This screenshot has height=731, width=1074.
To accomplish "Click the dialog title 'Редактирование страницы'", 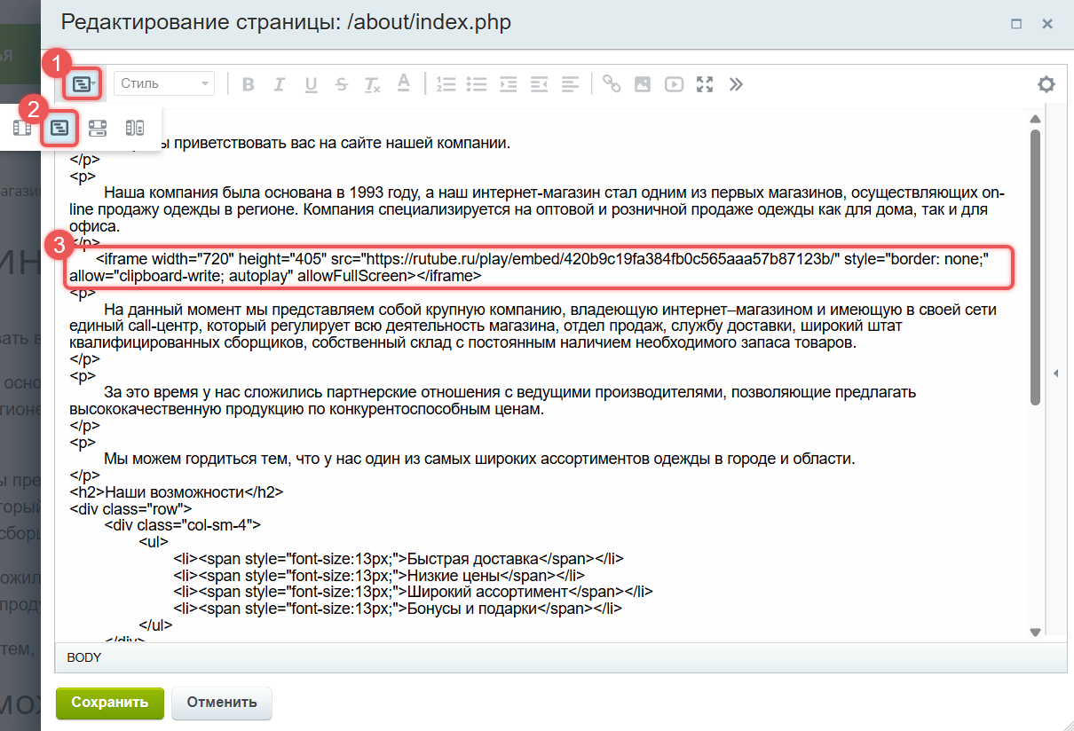I will (x=286, y=22).
